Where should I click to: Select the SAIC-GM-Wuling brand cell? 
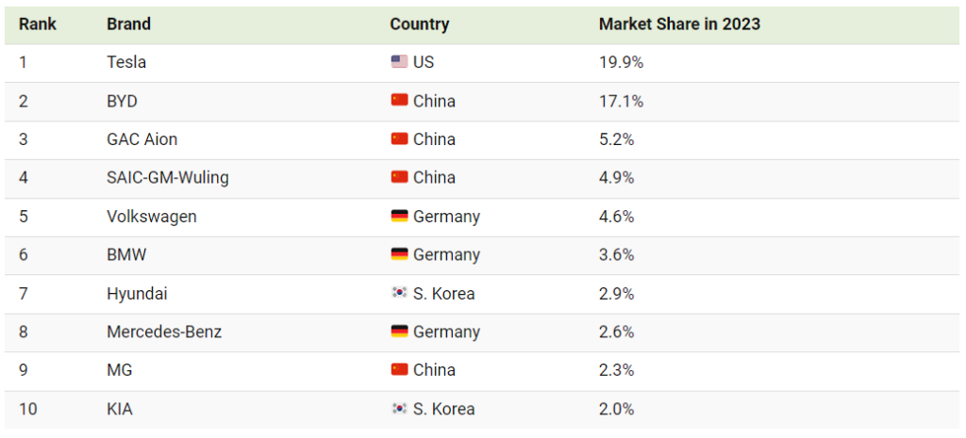[168, 178]
